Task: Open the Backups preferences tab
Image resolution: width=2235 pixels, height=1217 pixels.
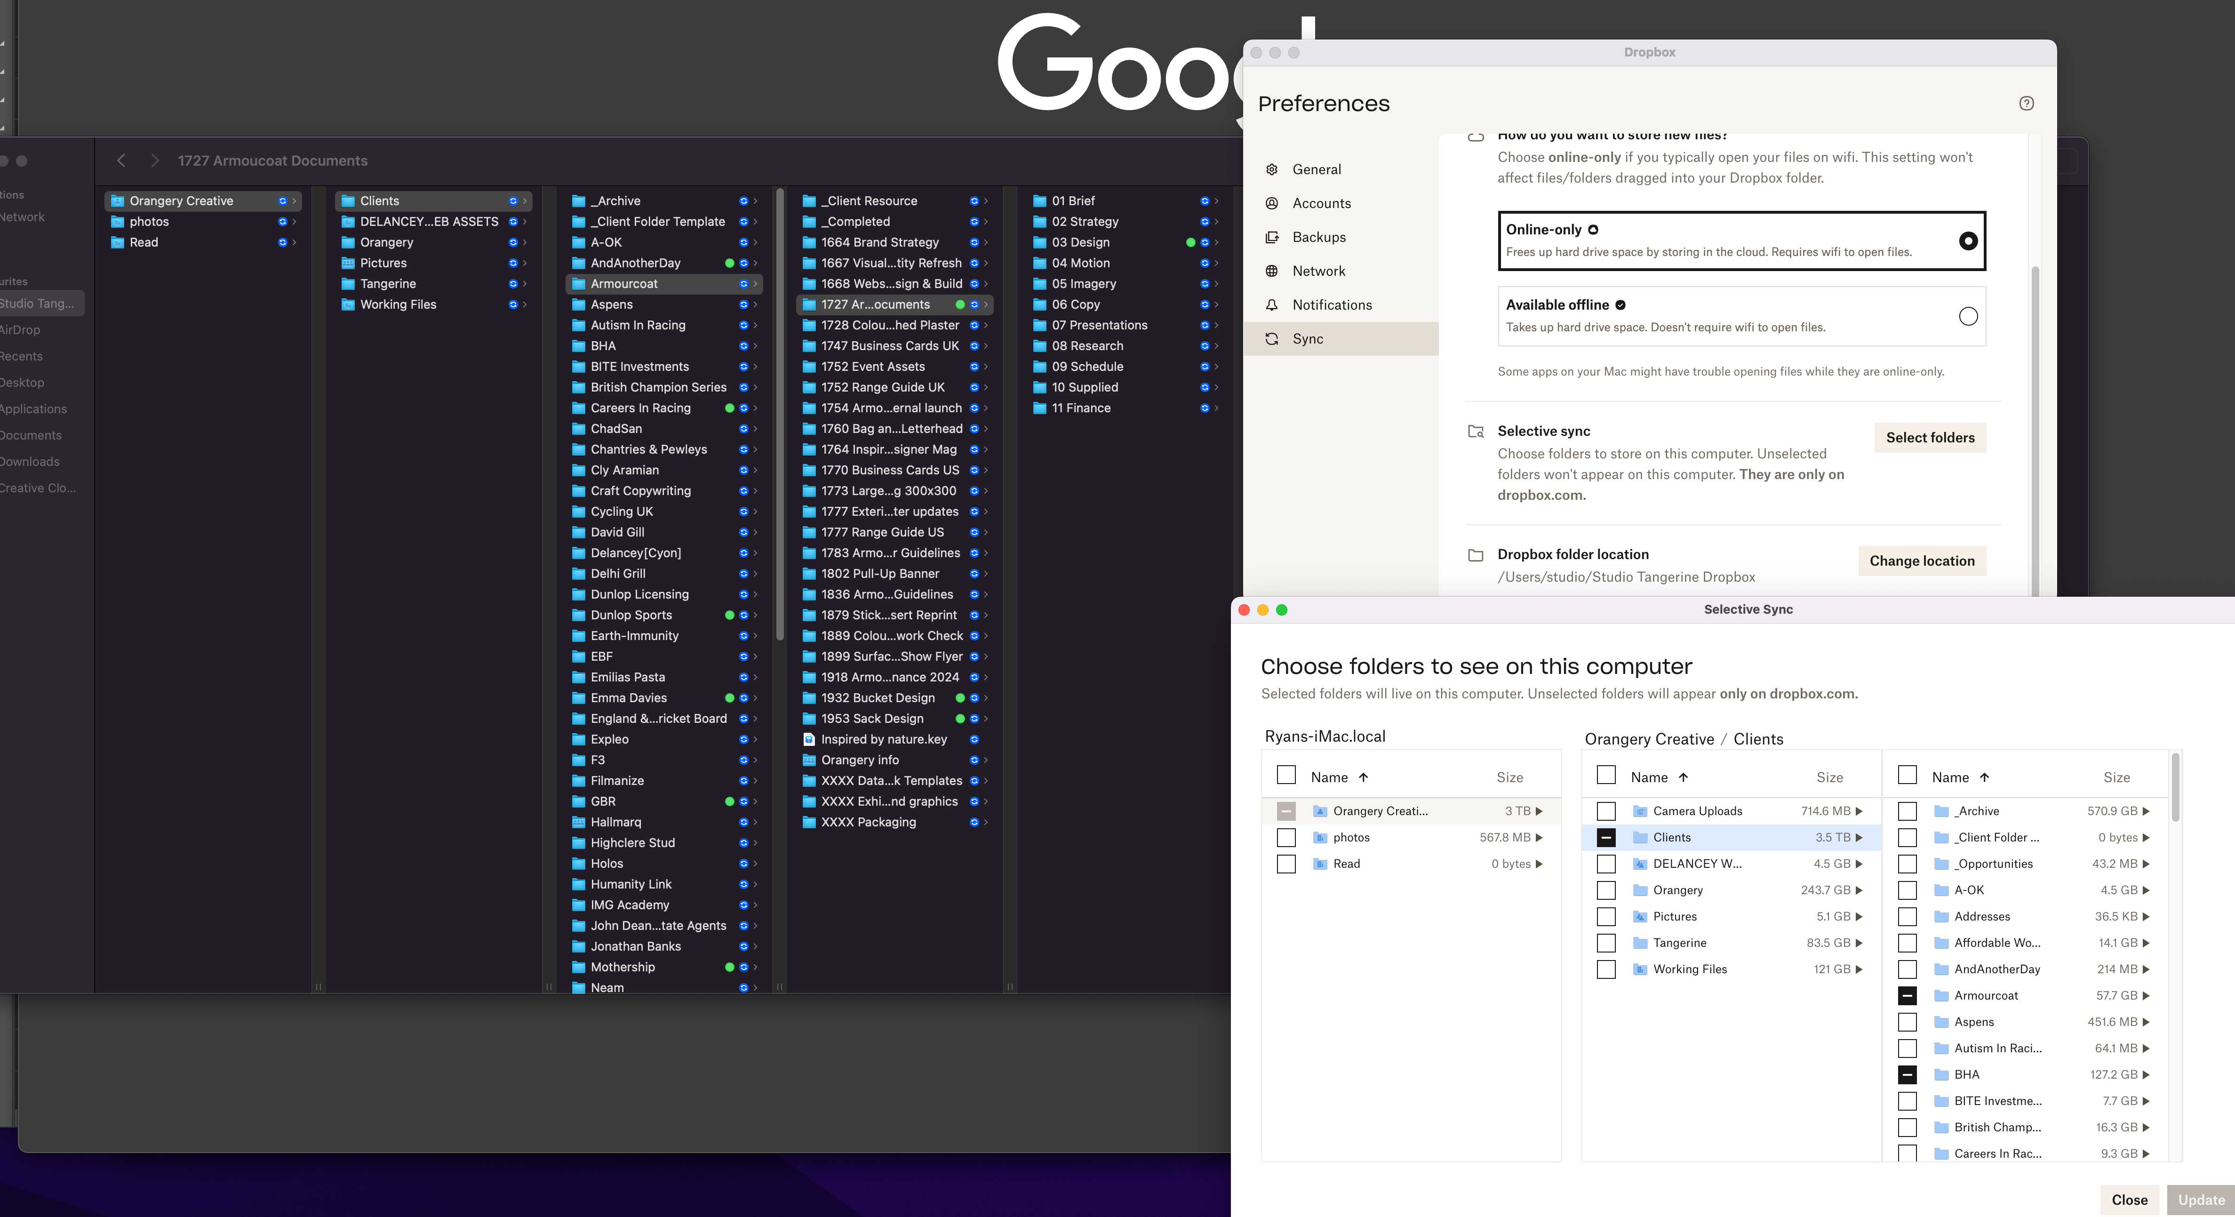Action: pos(1341,237)
